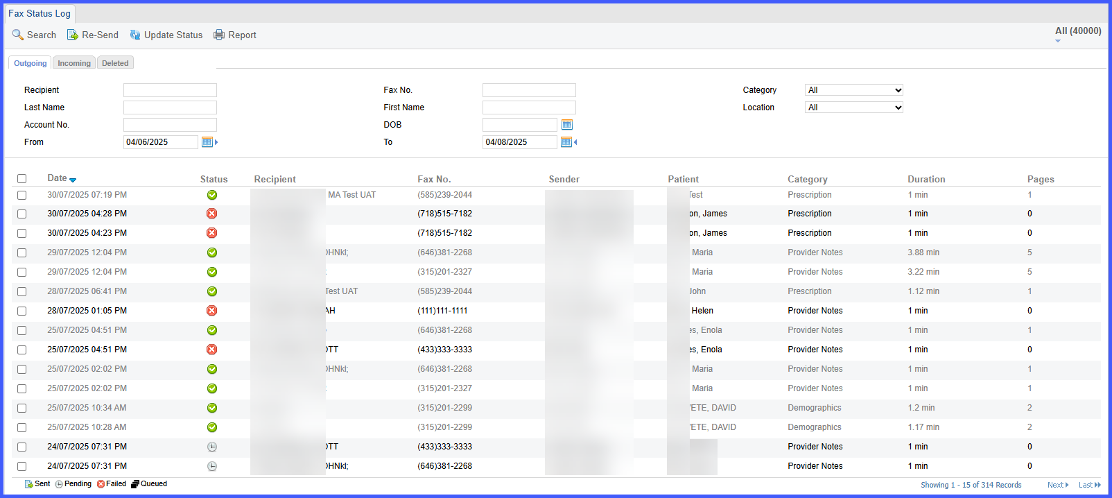The image size is (1112, 498).
Task: Click sent status icon for 25/07/2025 10:34 AM
Action: [212, 408]
